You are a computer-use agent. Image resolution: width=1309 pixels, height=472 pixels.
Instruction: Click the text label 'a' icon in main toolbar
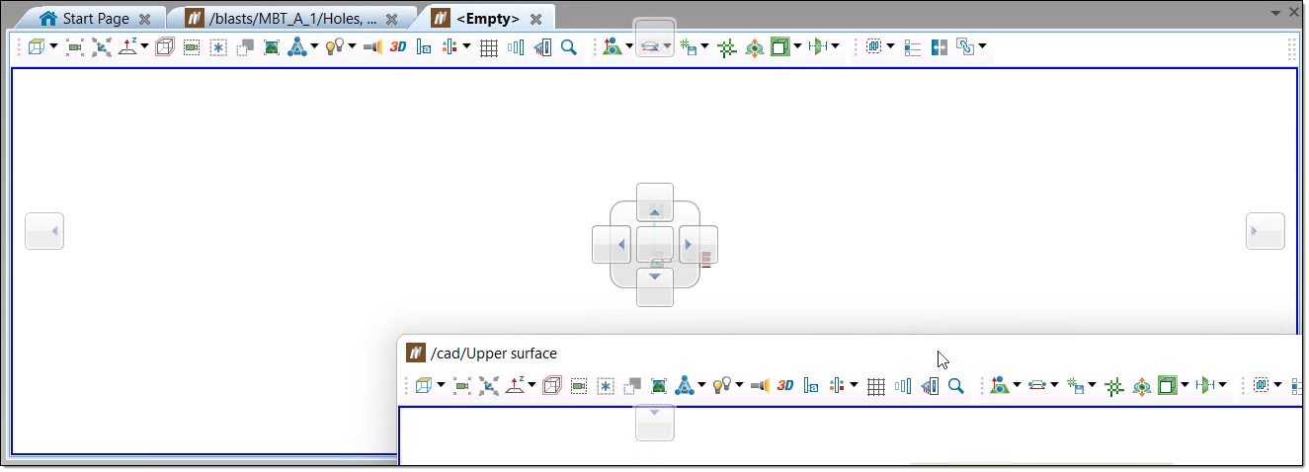click(425, 46)
